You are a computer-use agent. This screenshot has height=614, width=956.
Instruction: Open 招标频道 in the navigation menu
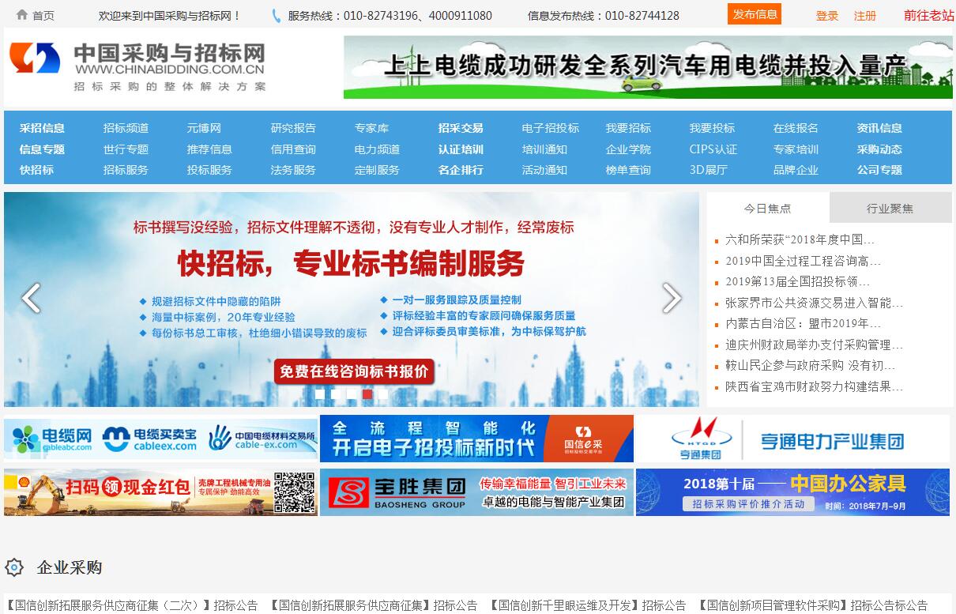(x=126, y=128)
